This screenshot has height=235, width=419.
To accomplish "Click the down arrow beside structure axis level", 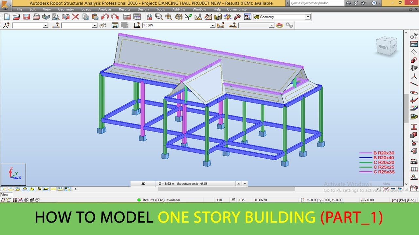I will 245,184.
